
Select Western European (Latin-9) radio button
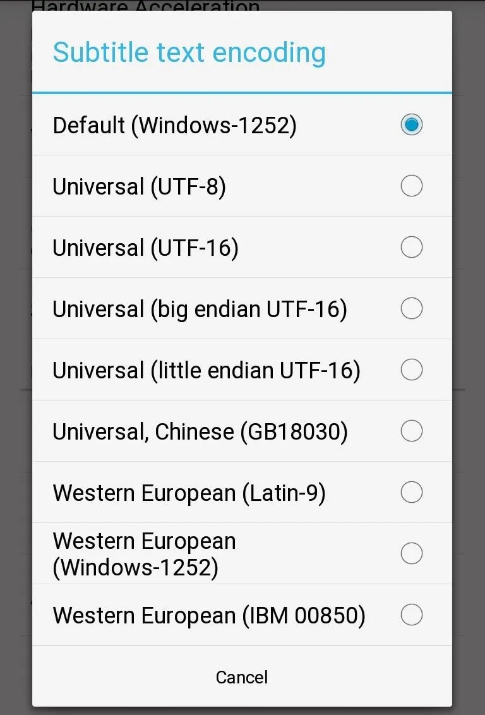click(x=411, y=493)
